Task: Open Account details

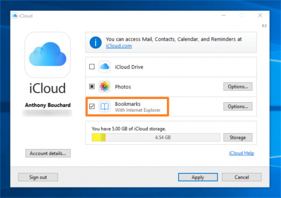Action: (x=48, y=153)
